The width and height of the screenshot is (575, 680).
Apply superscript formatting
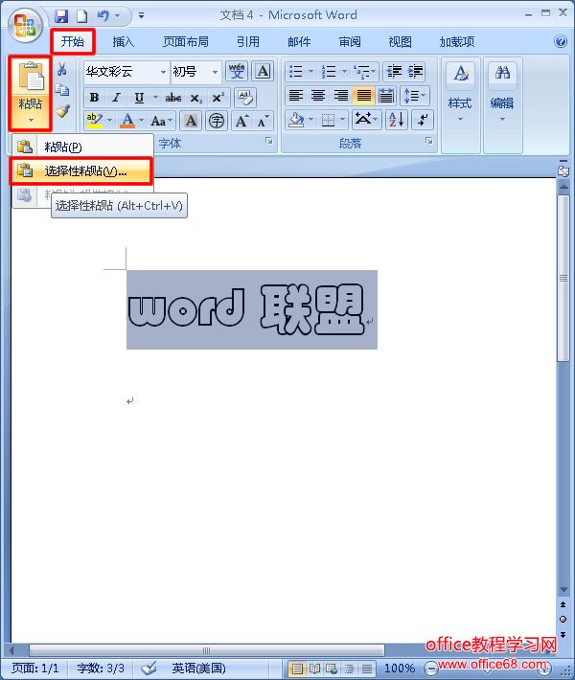218,98
